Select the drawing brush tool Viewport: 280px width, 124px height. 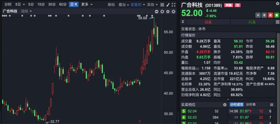coord(168,5)
